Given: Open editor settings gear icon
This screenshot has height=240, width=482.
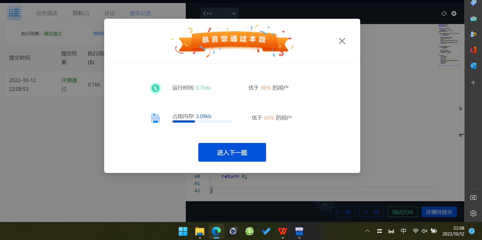Looking at the screenshot, I should tap(454, 14).
